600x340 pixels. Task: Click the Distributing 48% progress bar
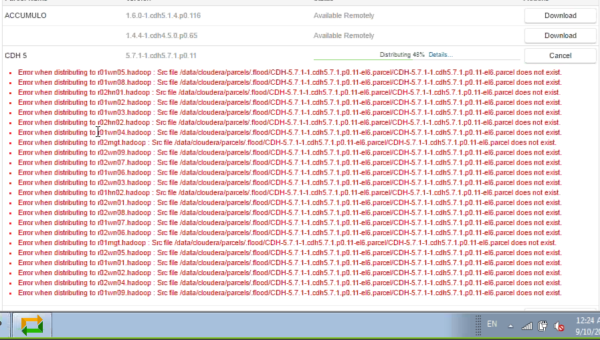[417, 59]
